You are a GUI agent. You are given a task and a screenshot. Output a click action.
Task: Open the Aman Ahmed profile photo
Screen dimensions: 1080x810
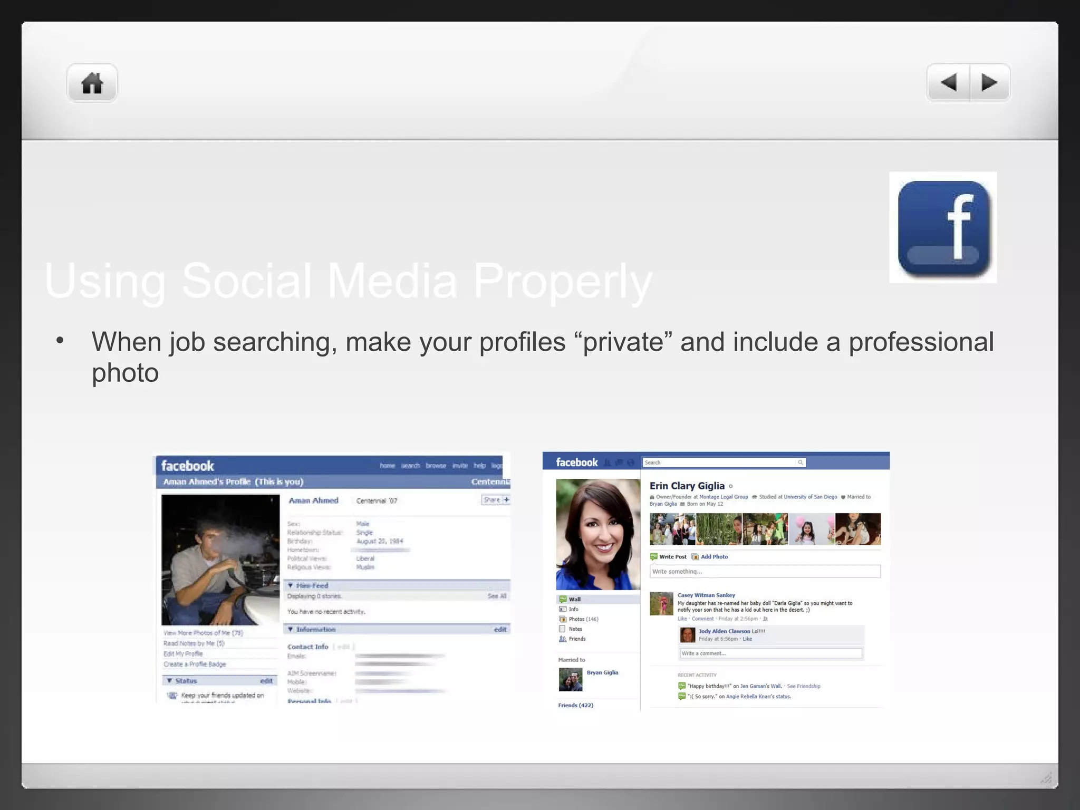point(220,560)
